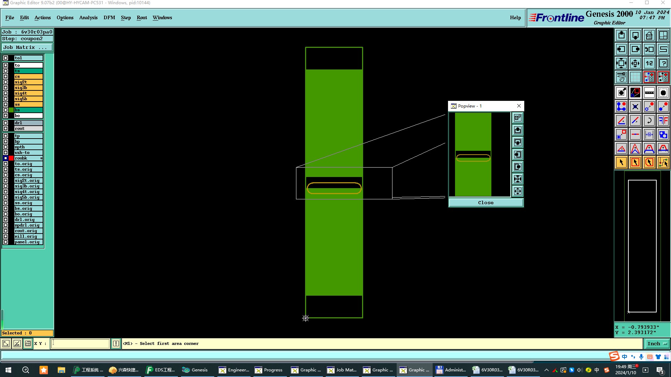
Task: Toggle display of the sig2t layer
Action: [6, 82]
